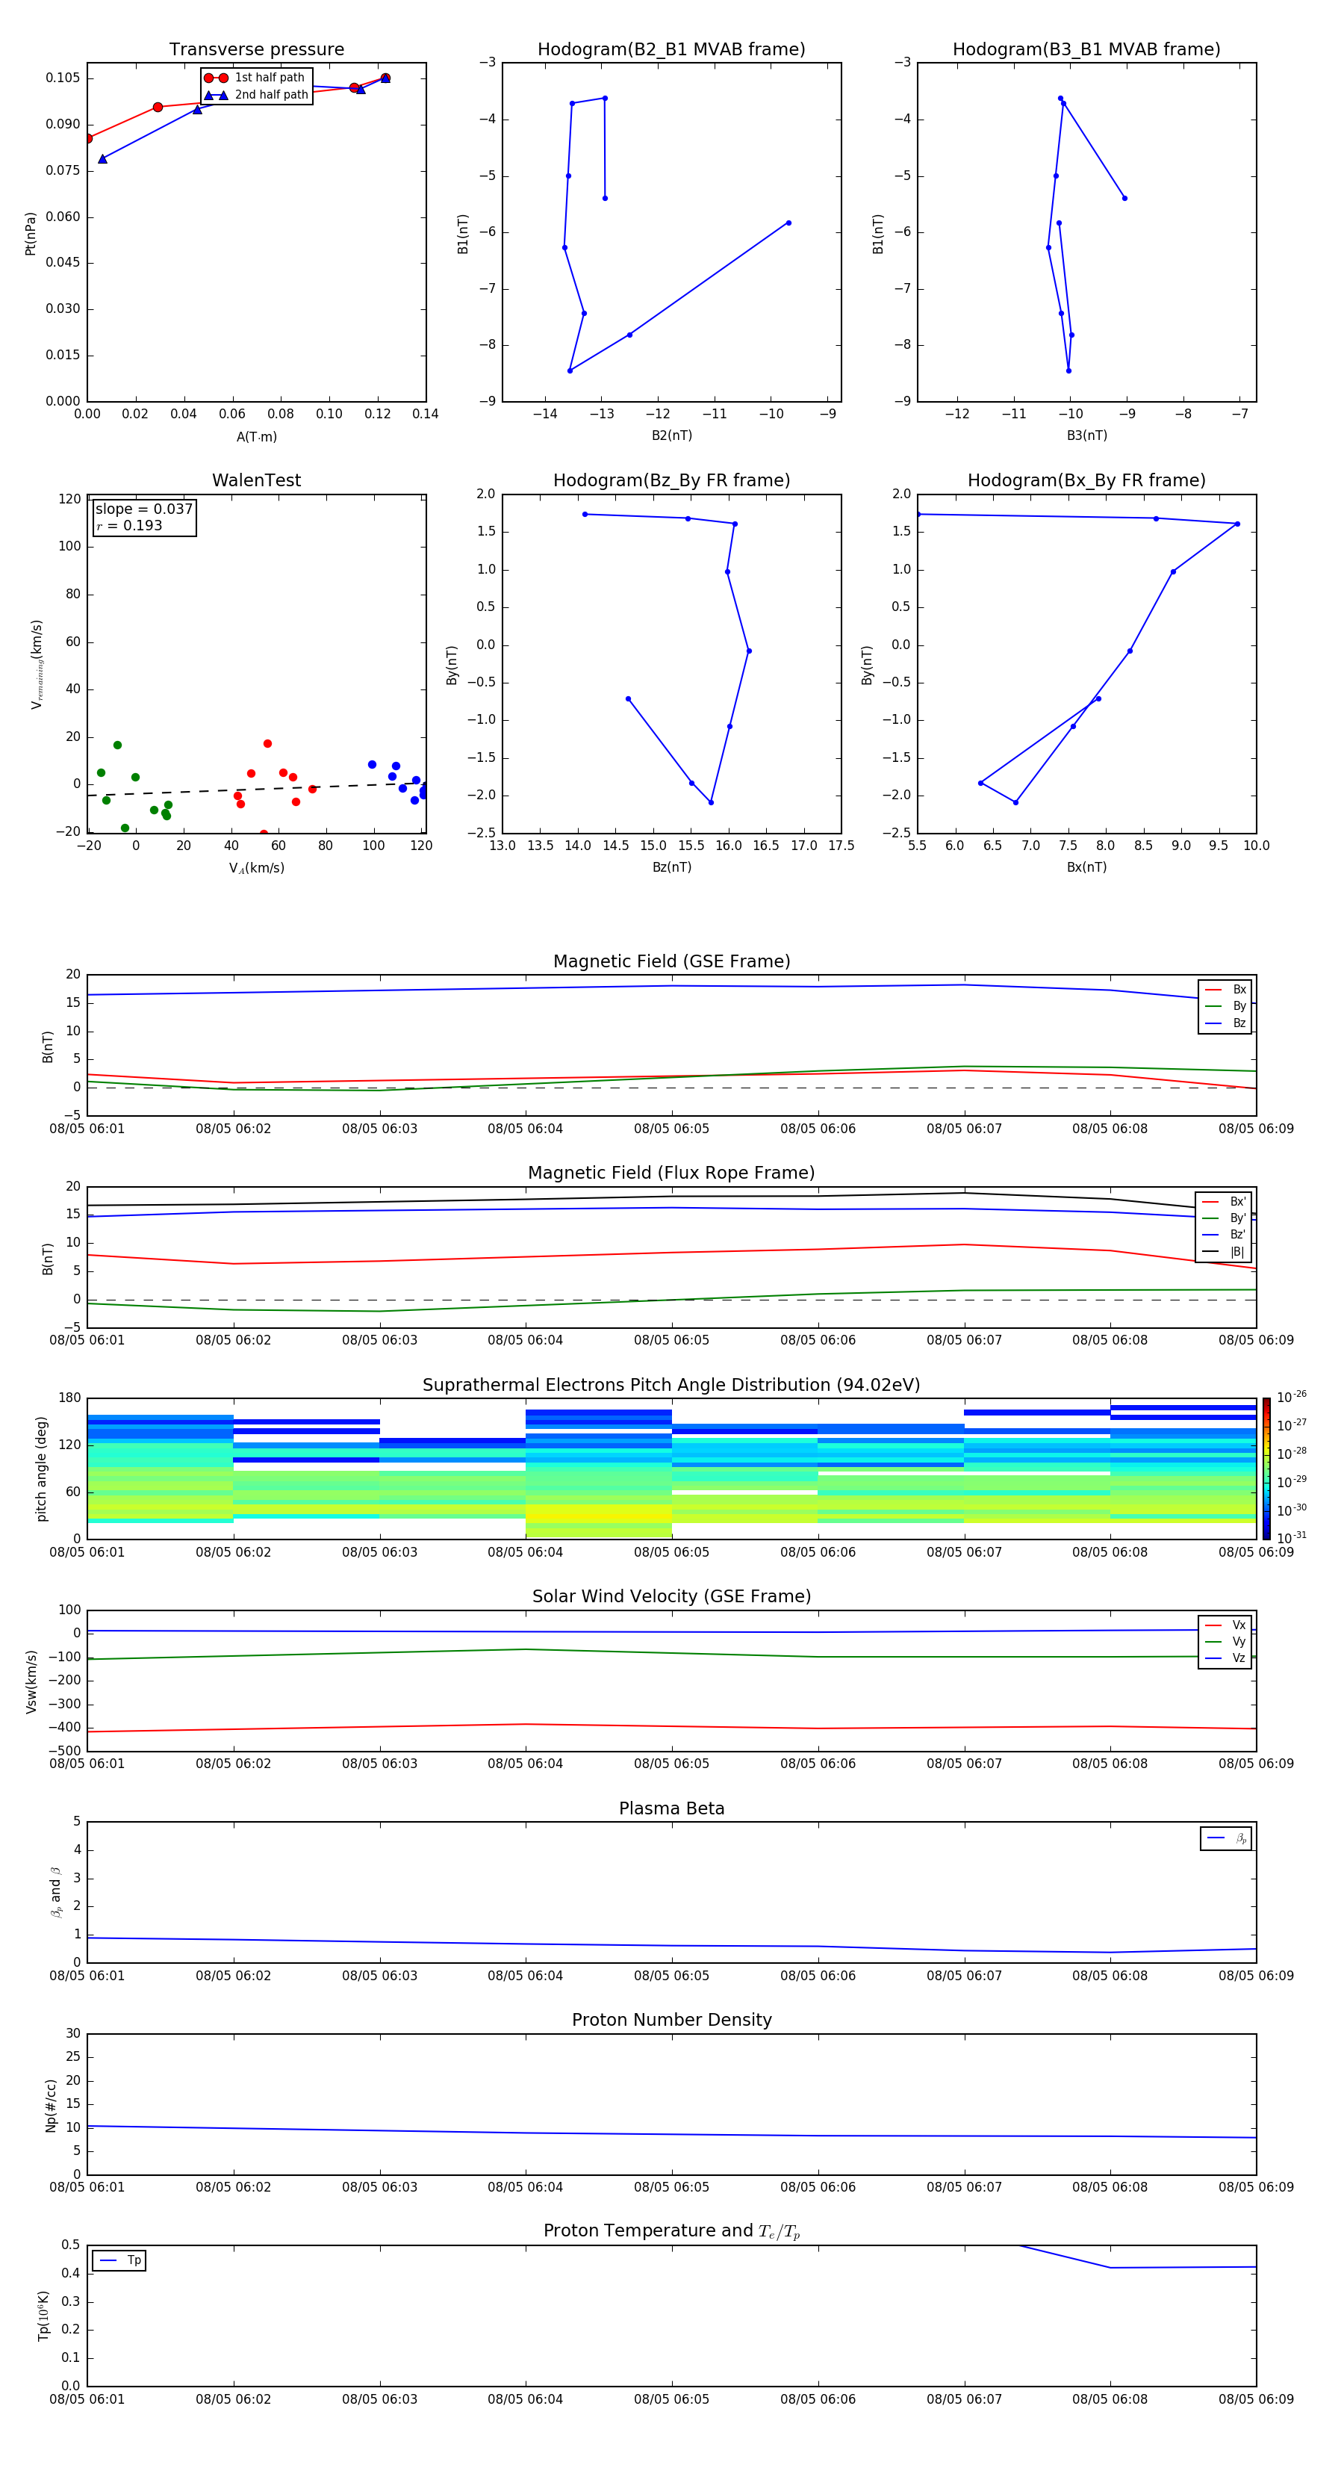Click the 'V_A(km/s)' axis label in WalenTest

pyautogui.click(x=256, y=868)
